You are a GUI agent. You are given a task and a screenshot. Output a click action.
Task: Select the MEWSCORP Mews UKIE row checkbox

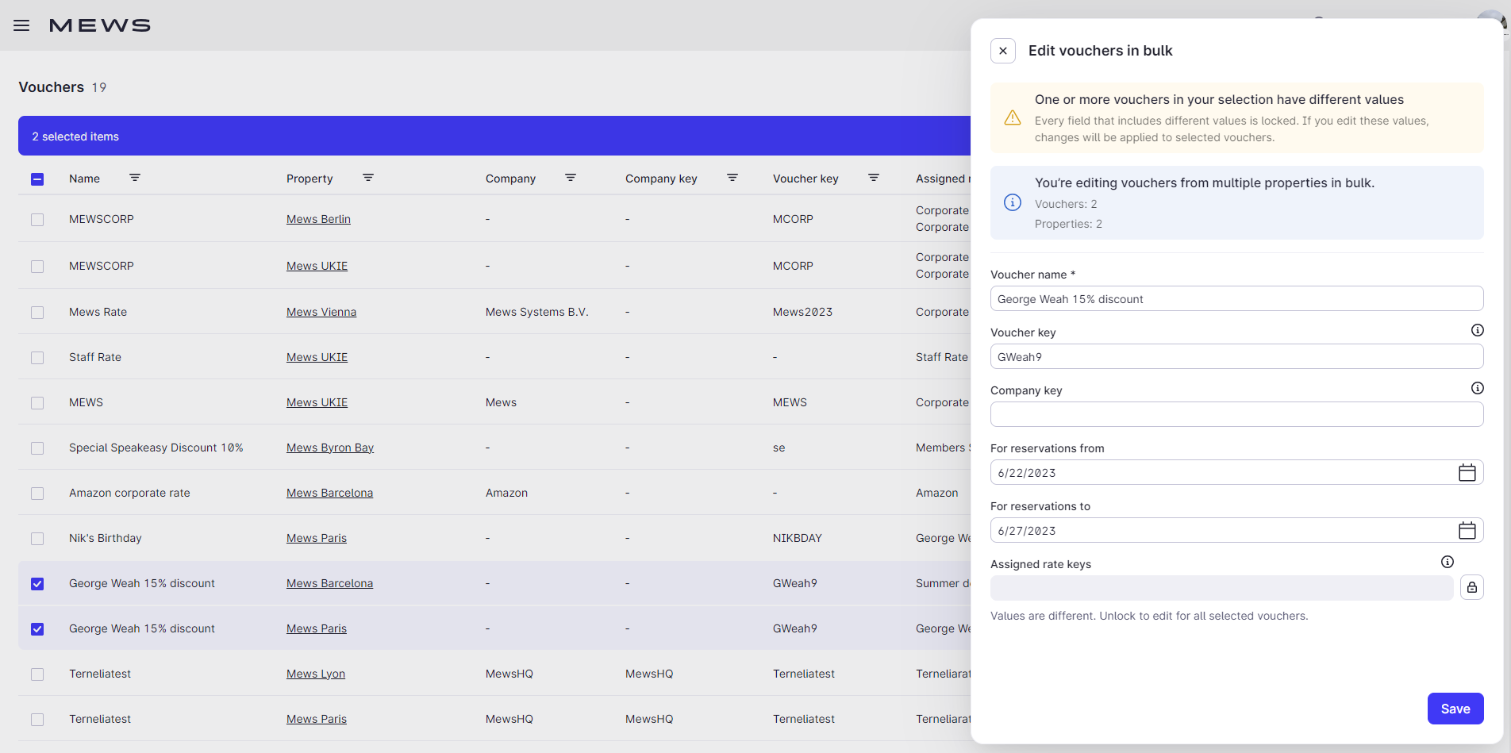coord(37,267)
